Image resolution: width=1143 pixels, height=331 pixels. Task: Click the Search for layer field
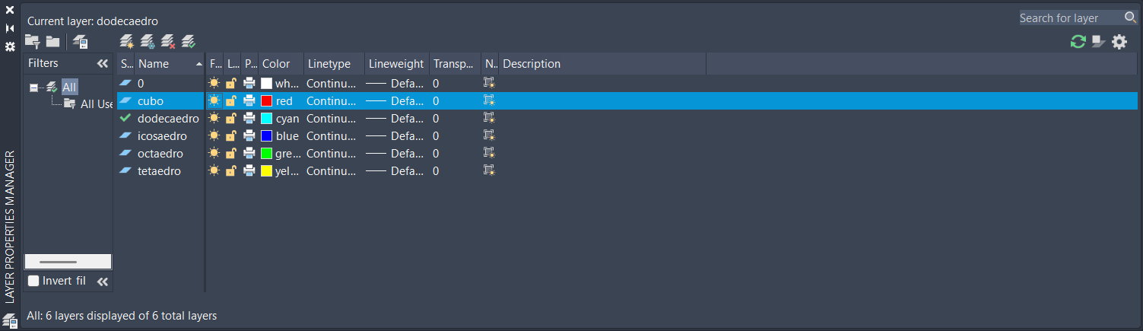pyautogui.click(x=1069, y=18)
